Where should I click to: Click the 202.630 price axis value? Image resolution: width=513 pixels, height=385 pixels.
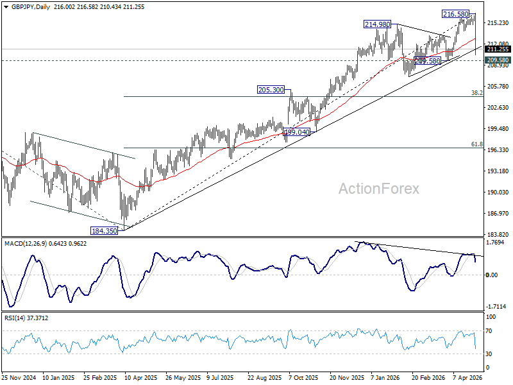(498, 108)
